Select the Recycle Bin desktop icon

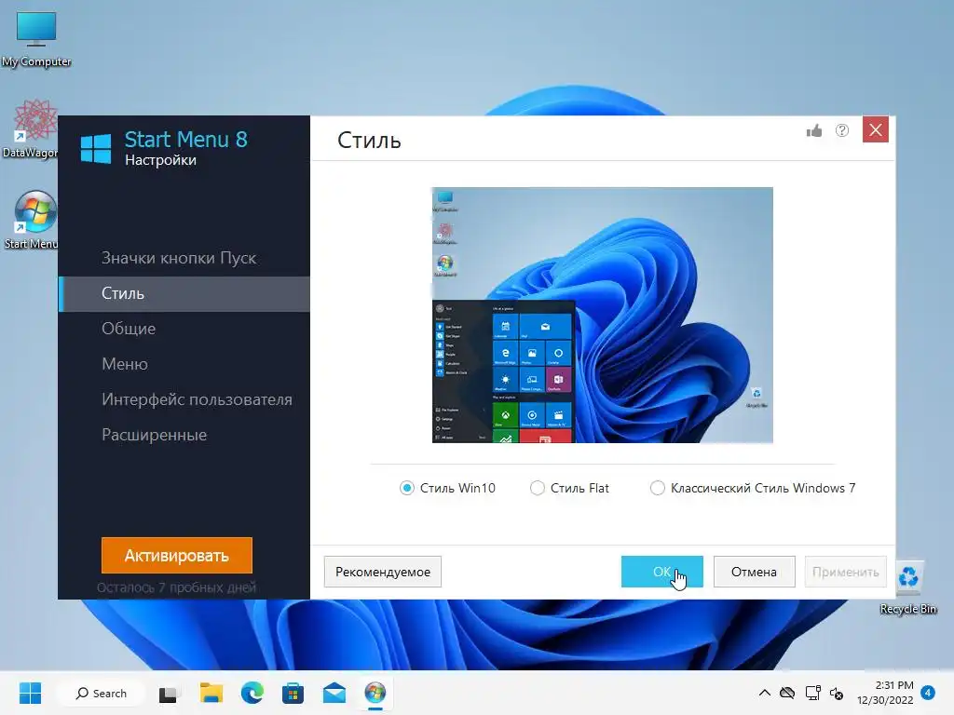tap(908, 587)
